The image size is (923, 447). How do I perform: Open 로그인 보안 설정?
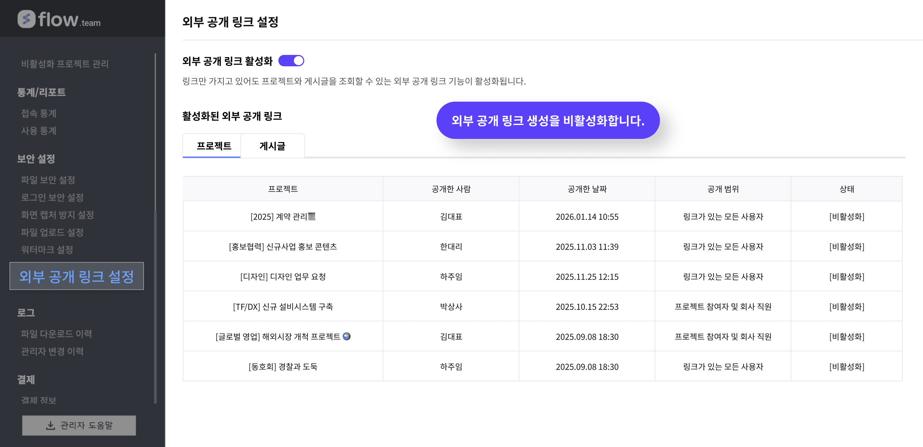[x=52, y=197]
